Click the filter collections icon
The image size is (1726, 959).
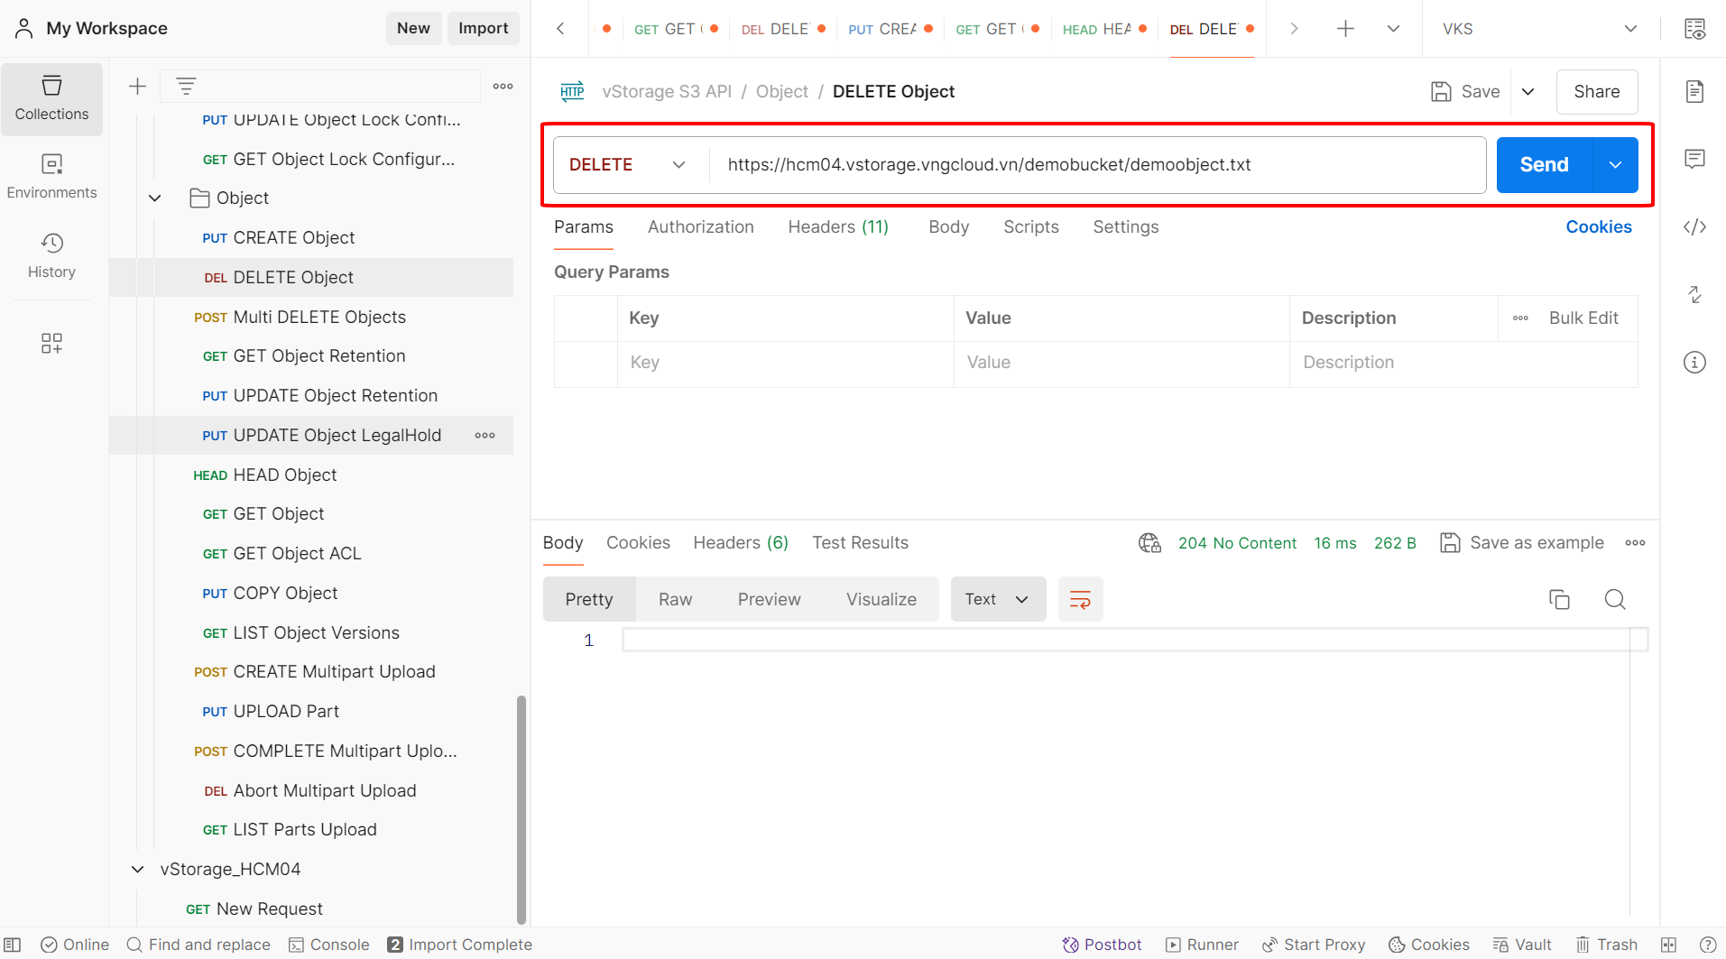click(x=186, y=87)
